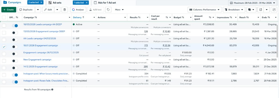The image size is (279, 98).
Task: Open Columns: Performance dropdown
Action: click(205, 10)
